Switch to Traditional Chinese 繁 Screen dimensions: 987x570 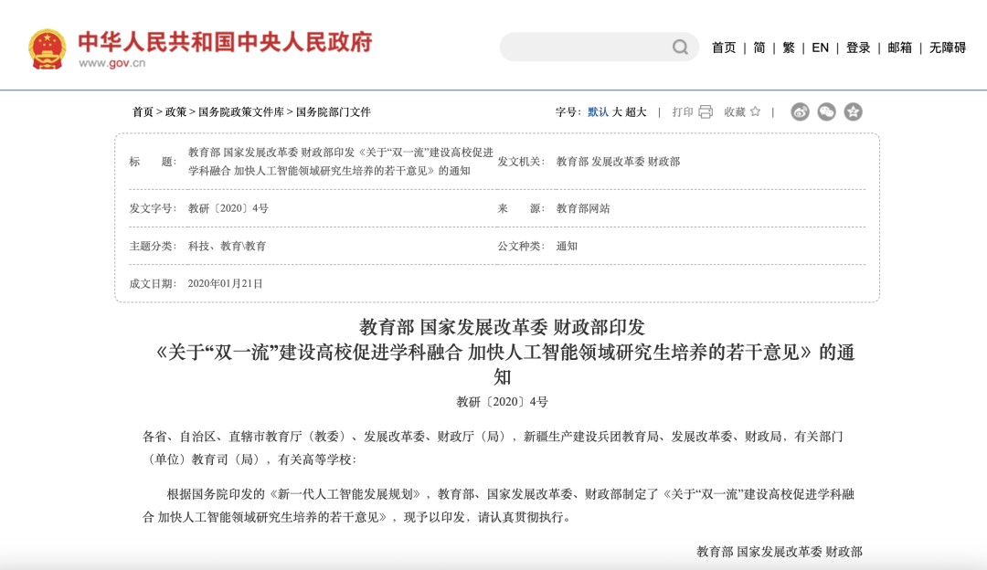pos(789,47)
